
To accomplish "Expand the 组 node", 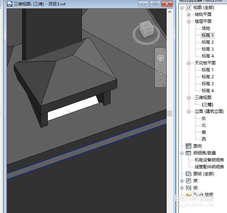I will click(x=182, y=188).
